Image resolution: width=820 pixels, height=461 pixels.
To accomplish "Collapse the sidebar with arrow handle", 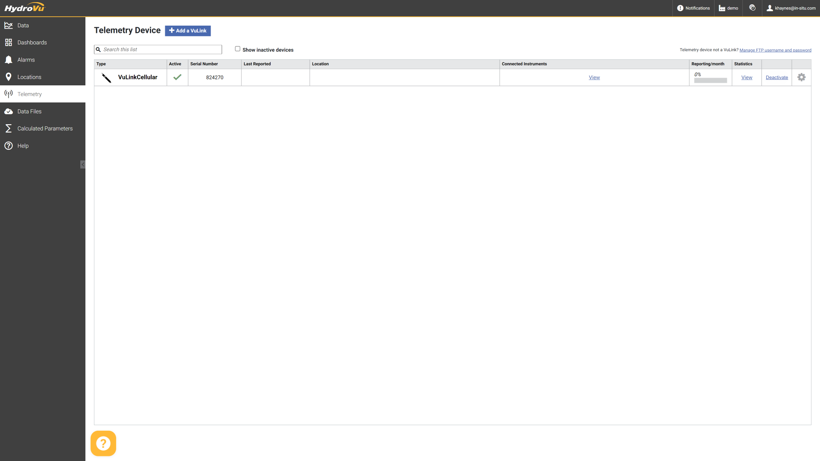I will pyautogui.click(x=83, y=164).
